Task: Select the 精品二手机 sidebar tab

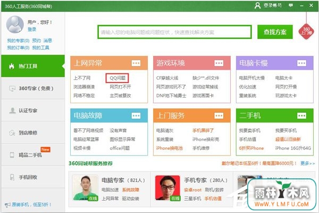Action: point(33,155)
